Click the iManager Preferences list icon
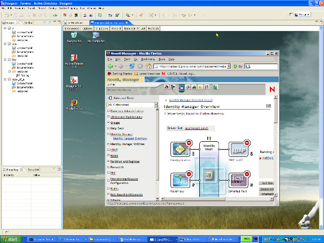Image resolution: width=324 pixels, height=243 pixels. (207, 87)
